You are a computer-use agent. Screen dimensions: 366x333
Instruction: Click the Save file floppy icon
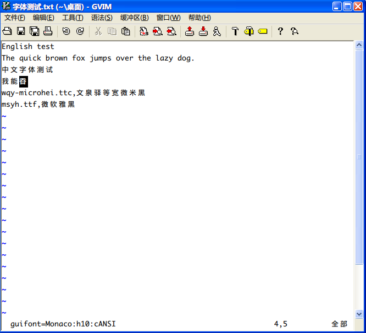click(21, 31)
